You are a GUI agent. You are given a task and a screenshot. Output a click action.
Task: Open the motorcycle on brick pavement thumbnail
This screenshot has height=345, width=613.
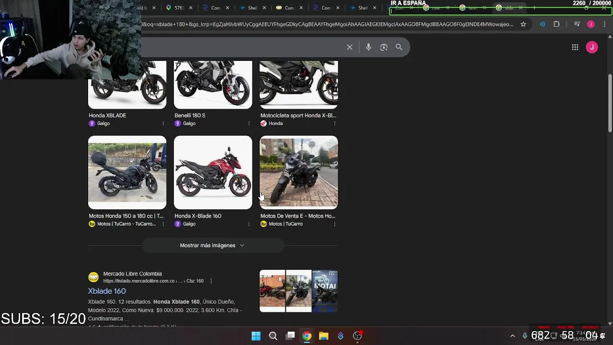(299, 172)
